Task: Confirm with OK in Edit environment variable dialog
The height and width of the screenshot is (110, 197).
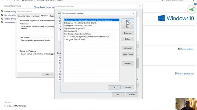Action: (x=114, y=87)
